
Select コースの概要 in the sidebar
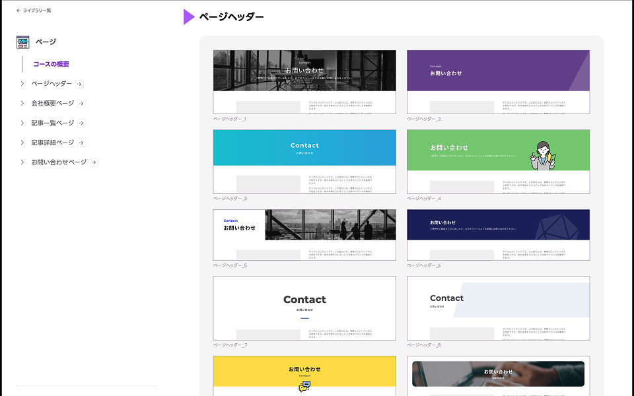51,64
